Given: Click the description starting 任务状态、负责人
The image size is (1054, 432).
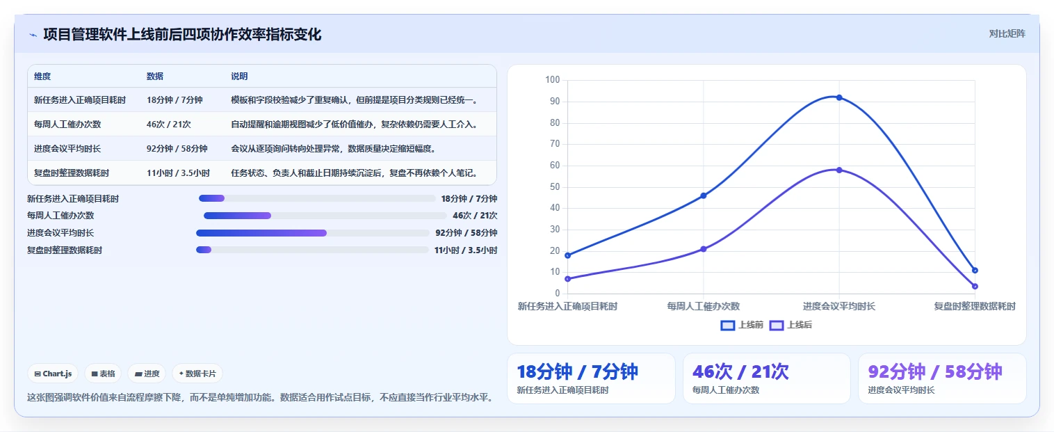Looking at the screenshot, I should [355, 173].
